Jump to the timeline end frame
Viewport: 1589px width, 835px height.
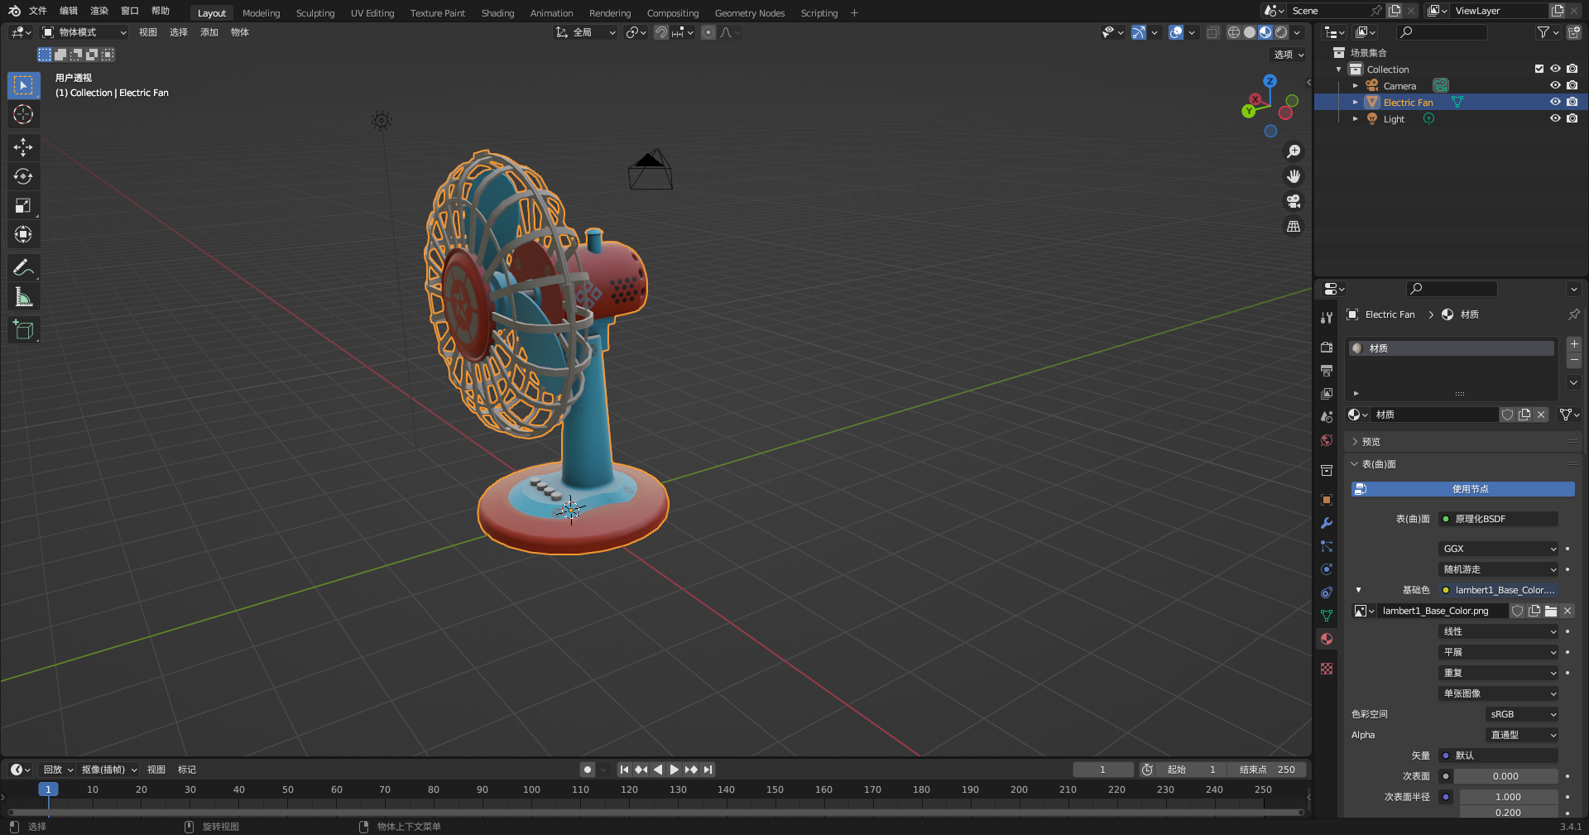pyautogui.click(x=708, y=770)
